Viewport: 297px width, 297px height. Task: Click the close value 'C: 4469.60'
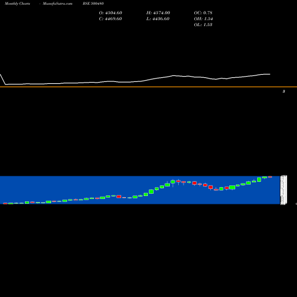click(110, 19)
